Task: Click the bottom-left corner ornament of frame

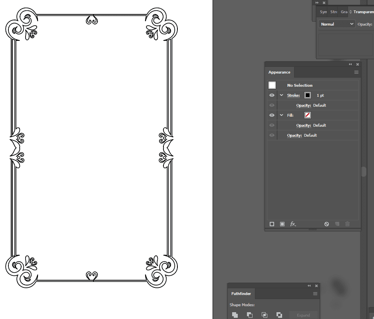Action: click(x=22, y=271)
